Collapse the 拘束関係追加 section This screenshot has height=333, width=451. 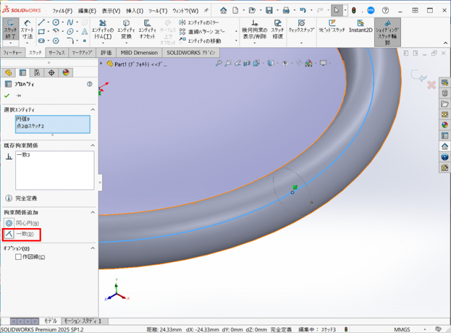[x=93, y=212]
